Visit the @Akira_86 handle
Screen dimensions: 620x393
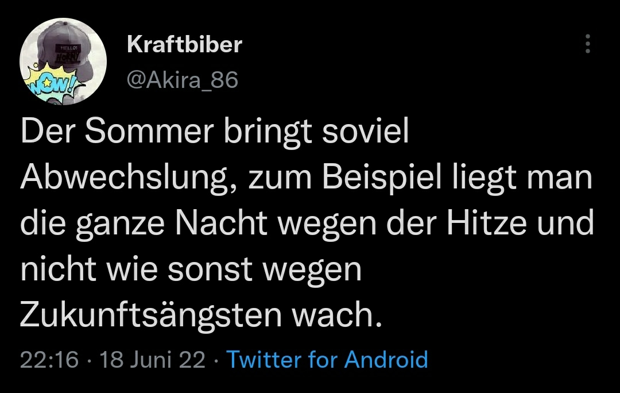[x=181, y=80]
